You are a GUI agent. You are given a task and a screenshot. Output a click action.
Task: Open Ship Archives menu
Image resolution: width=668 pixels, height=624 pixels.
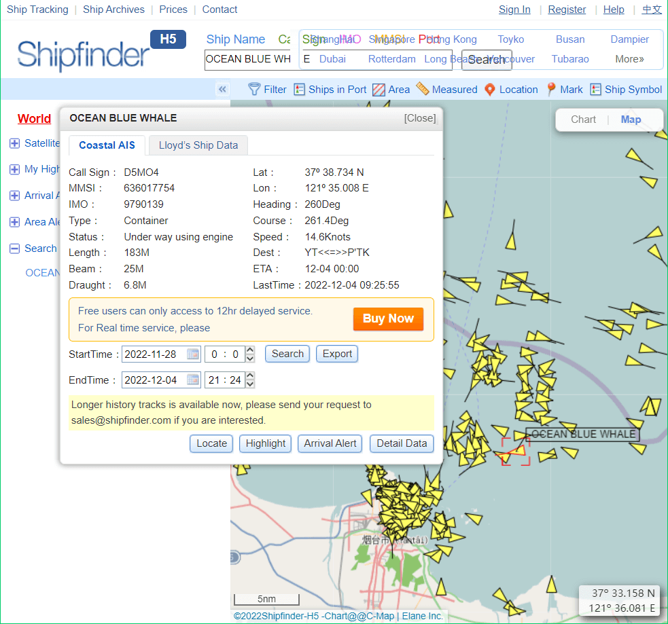113,10
